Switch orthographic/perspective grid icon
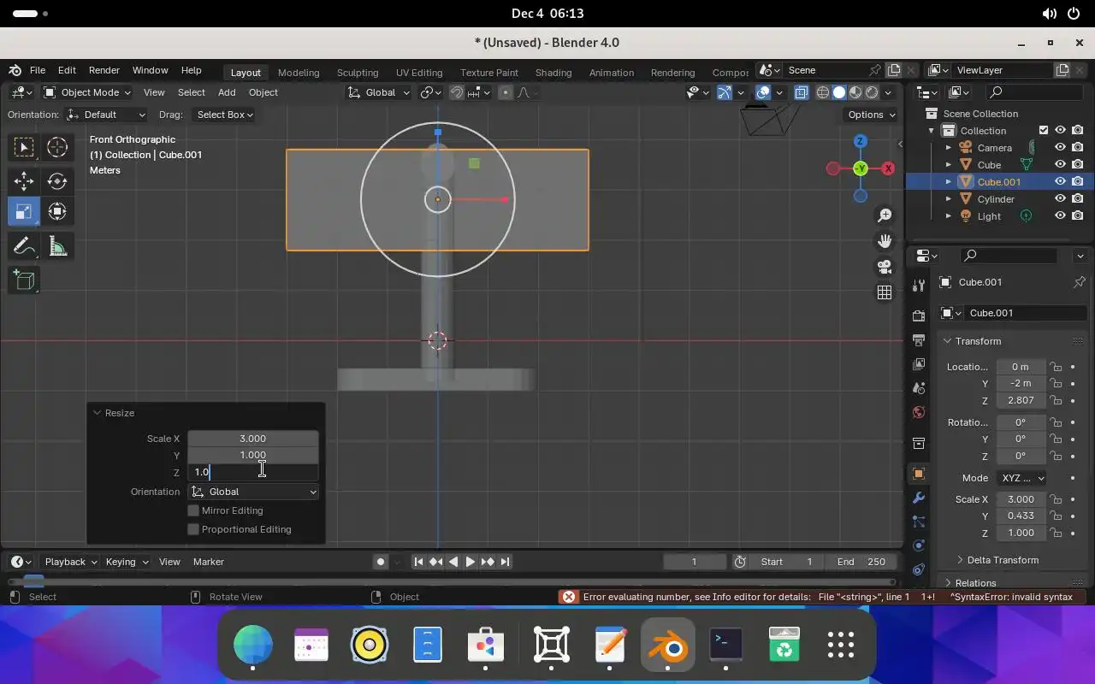The width and height of the screenshot is (1095, 684). (885, 292)
